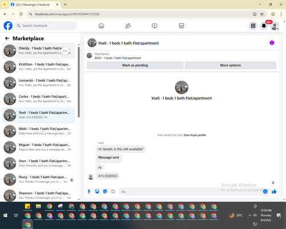Open the taskbar clock and date

coord(266,215)
